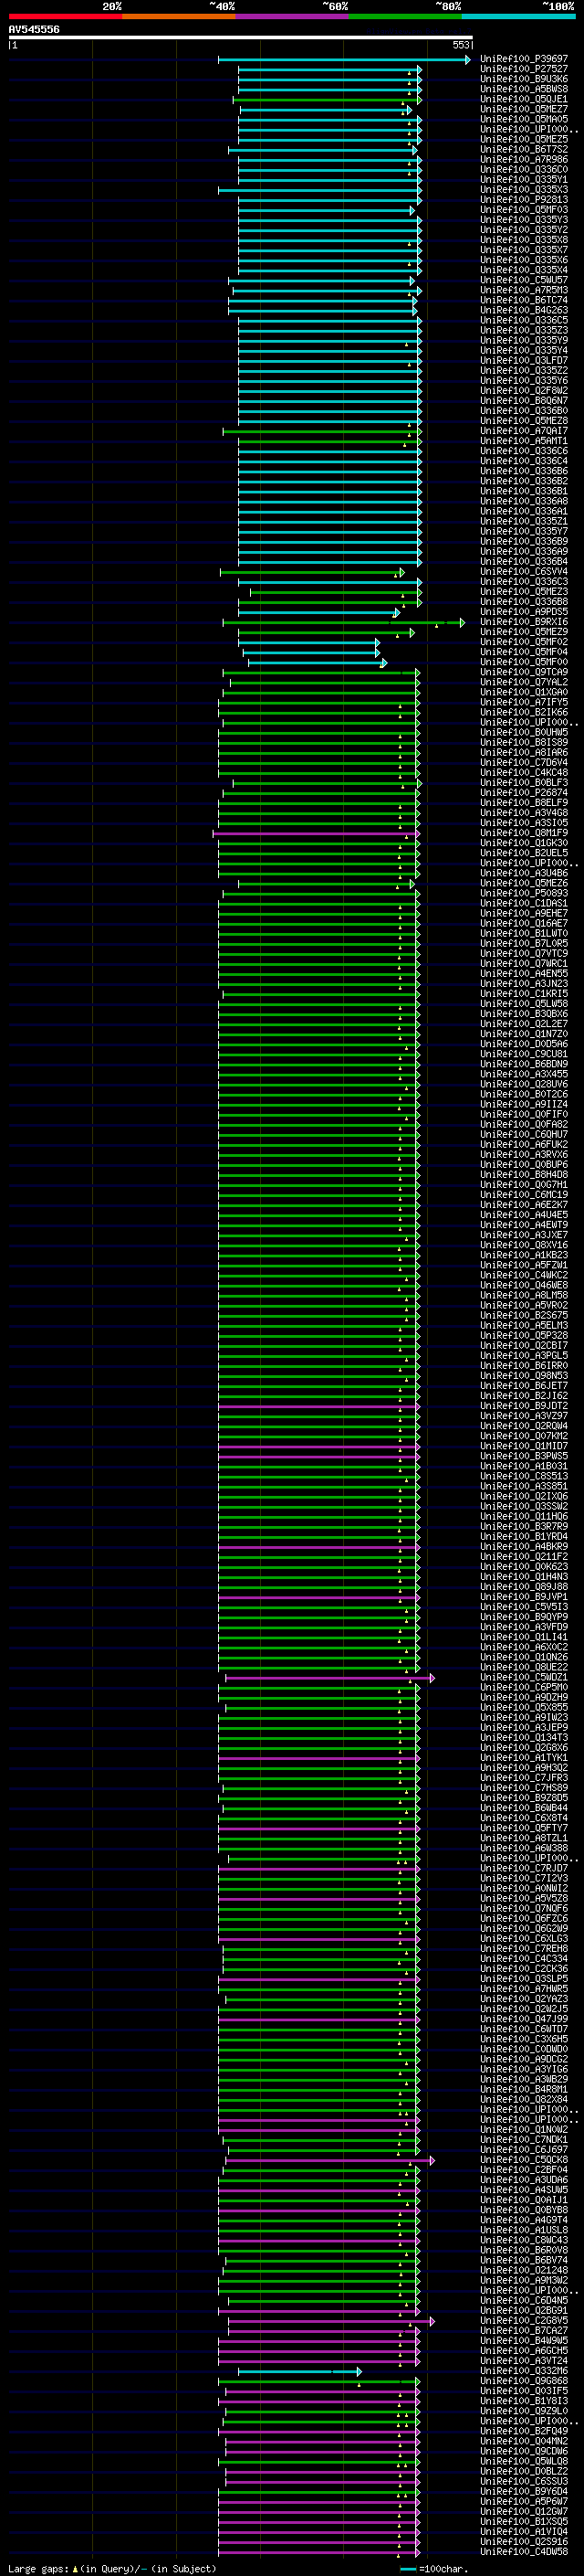The width and height of the screenshot is (584, 2576).
Task: Click label UniRef100_B6T7S2
Action: (x=523, y=149)
